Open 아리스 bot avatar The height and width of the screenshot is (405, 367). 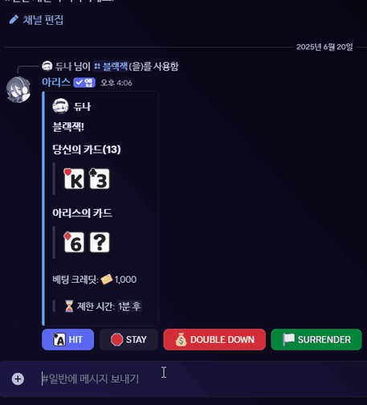(18, 90)
